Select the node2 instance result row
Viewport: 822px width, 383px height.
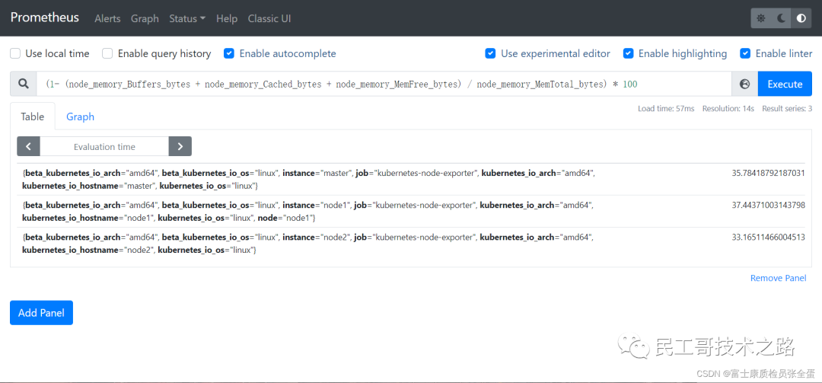click(x=411, y=244)
